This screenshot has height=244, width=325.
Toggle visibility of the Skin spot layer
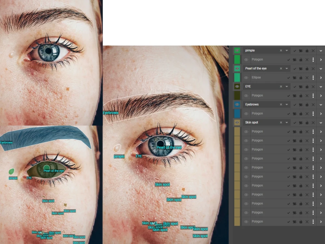237,122
